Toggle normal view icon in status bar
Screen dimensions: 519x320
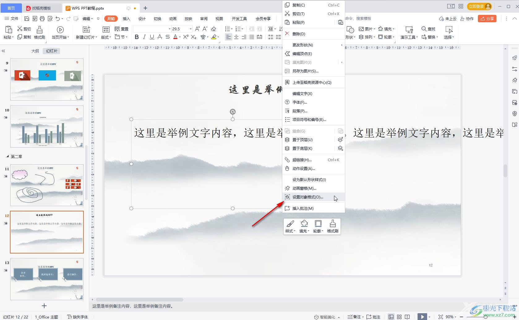click(x=391, y=317)
